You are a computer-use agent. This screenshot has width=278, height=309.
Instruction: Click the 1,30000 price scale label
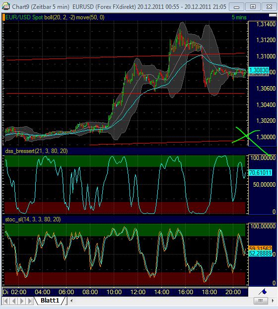click(266, 137)
